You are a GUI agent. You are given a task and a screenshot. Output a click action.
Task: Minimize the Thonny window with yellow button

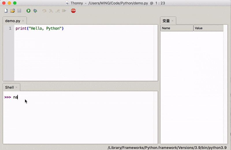point(9,3)
